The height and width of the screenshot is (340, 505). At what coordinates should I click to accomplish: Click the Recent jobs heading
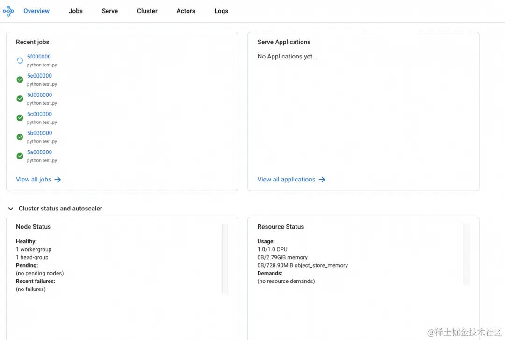(x=33, y=42)
